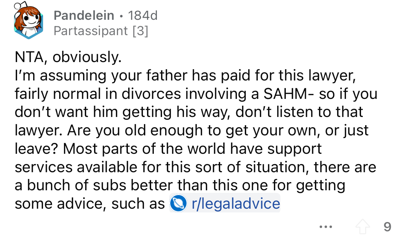Click the Pandelein username
The height and width of the screenshot is (237, 400).
pos(84,15)
